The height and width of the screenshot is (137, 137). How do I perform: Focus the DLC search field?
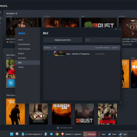(x=102, y=40)
